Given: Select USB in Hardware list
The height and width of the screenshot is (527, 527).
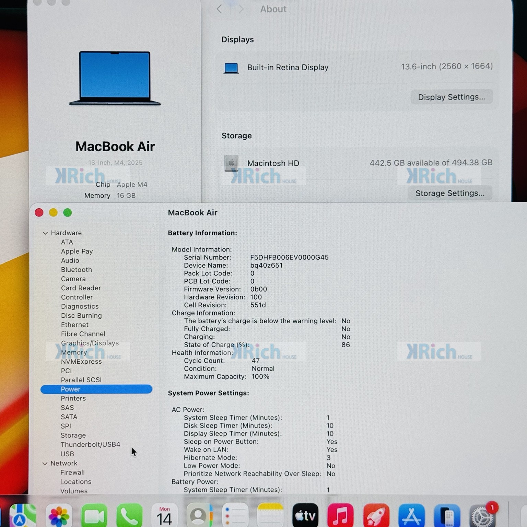Looking at the screenshot, I should (67, 454).
